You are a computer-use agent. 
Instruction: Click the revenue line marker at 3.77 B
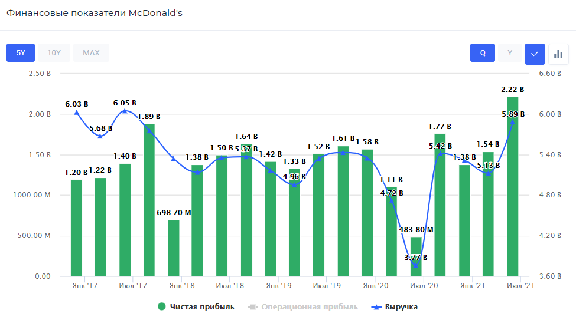416,265
